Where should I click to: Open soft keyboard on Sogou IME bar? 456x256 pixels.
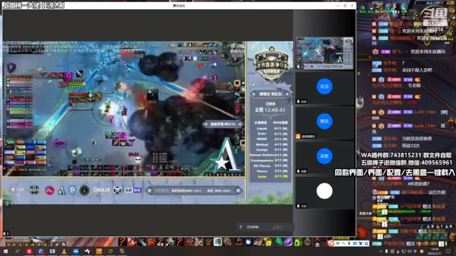click(355, 243)
